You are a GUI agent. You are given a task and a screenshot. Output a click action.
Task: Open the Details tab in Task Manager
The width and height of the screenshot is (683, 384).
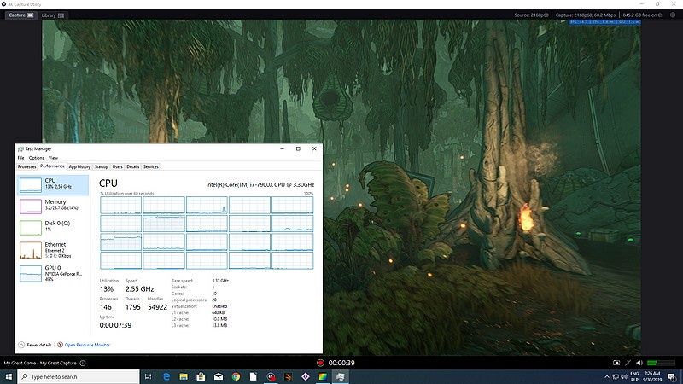133,166
